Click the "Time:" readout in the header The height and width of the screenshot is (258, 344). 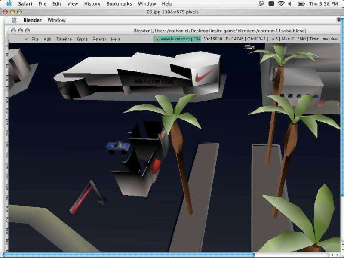pyautogui.click(x=314, y=39)
